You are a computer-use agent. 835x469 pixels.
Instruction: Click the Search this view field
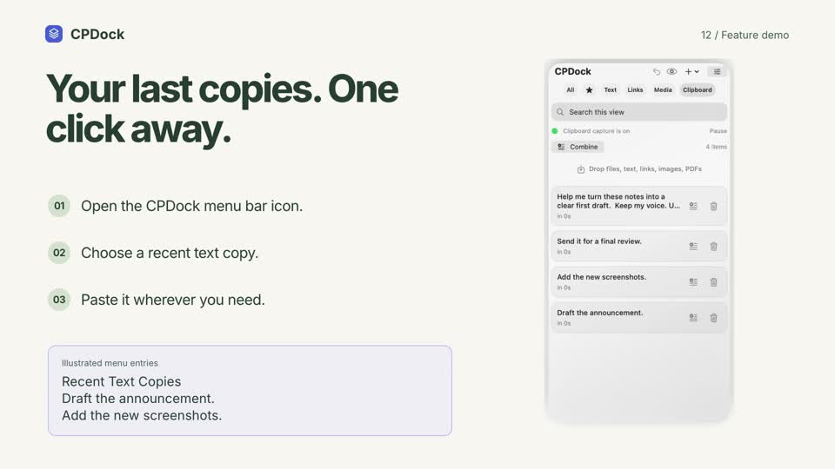pos(639,112)
